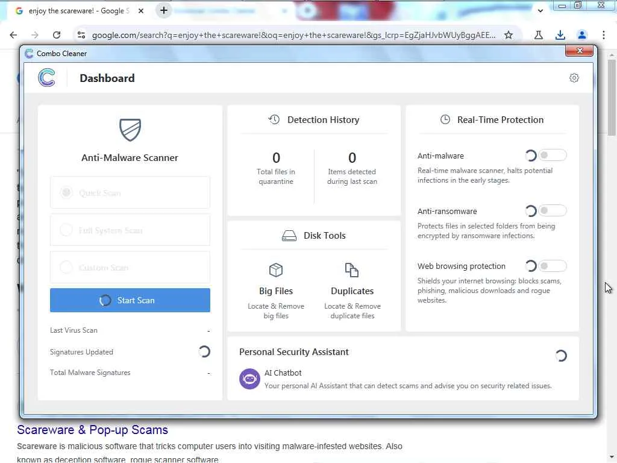Viewport: 617px width, 463px height.
Task: Click 'Items detected during last scan' count
Action: pos(352,158)
